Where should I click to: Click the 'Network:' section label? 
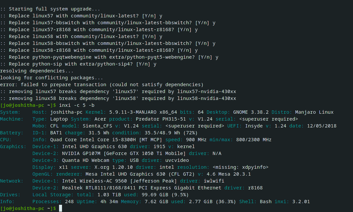tap(12, 181)
